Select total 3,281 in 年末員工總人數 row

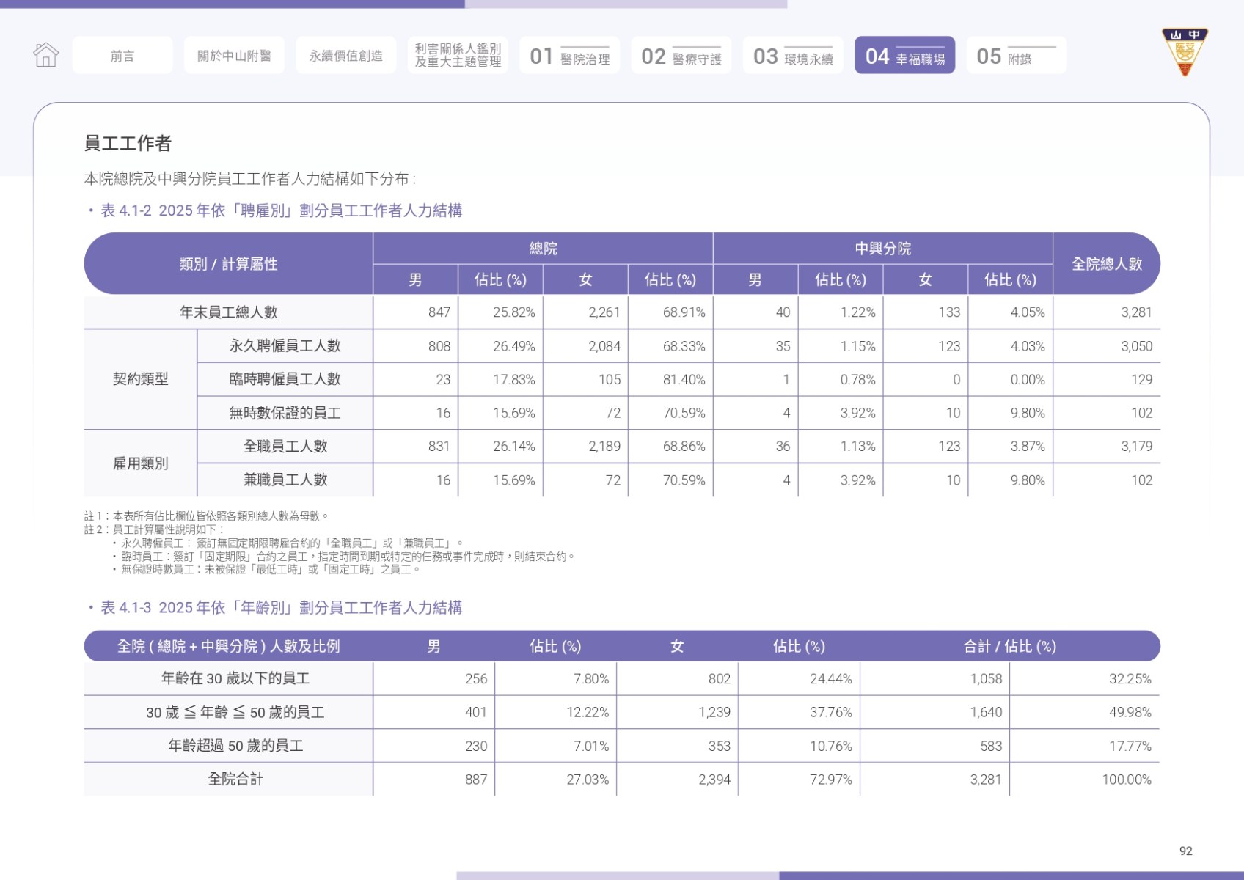[1136, 312]
